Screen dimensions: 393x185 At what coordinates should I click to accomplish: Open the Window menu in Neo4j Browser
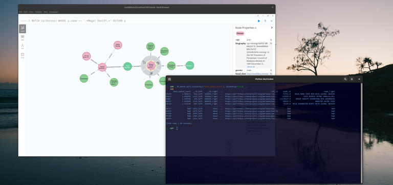[x=38, y=12]
